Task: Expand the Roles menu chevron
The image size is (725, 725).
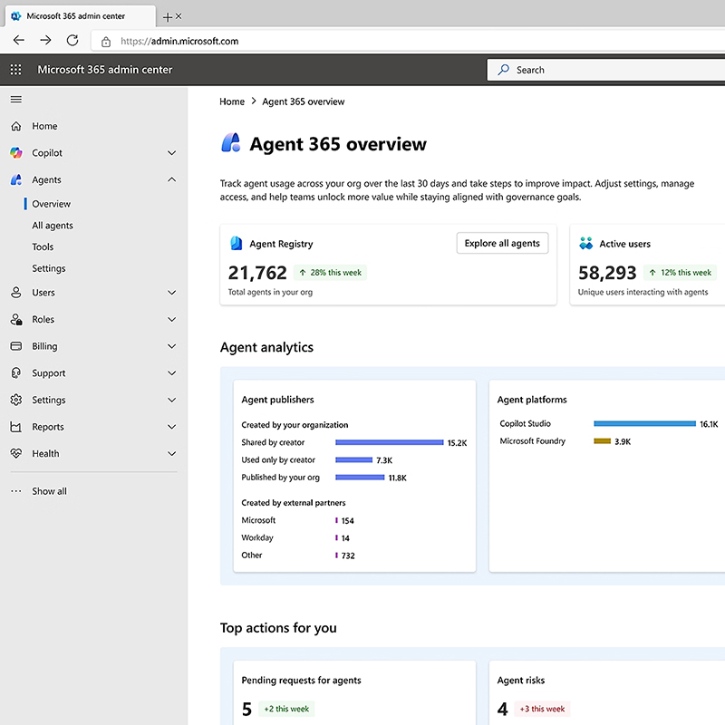Action: pos(171,319)
